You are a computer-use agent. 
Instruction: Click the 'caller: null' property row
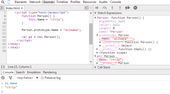[x=109, y=25]
